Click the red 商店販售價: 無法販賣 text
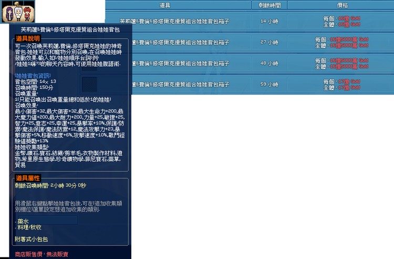This screenshot has width=394, height=259. (x=42, y=254)
